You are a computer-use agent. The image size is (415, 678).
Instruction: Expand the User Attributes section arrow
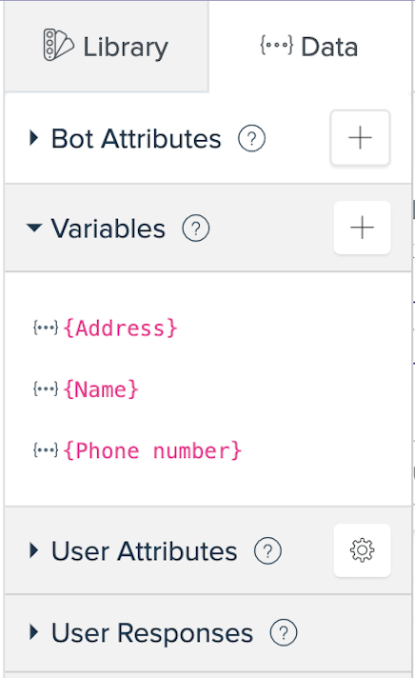pos(33,550)
